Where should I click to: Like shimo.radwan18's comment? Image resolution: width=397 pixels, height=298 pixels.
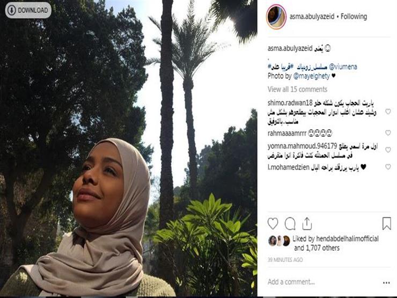[388, 111]
